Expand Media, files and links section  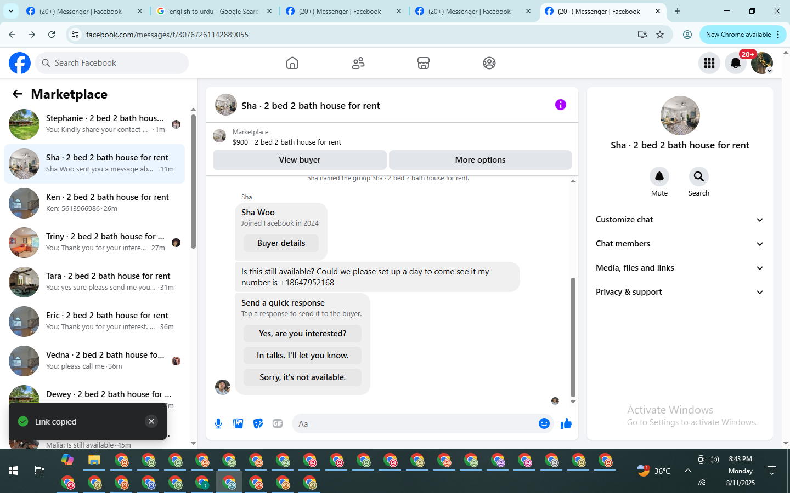(x=680, y=268)
